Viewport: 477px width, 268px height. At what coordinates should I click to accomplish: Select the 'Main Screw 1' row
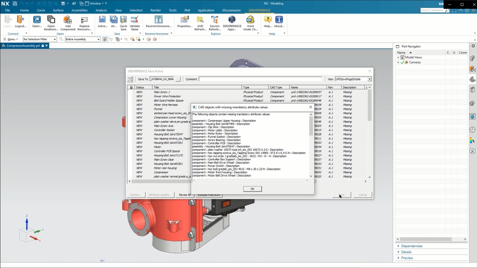point(246,92)
